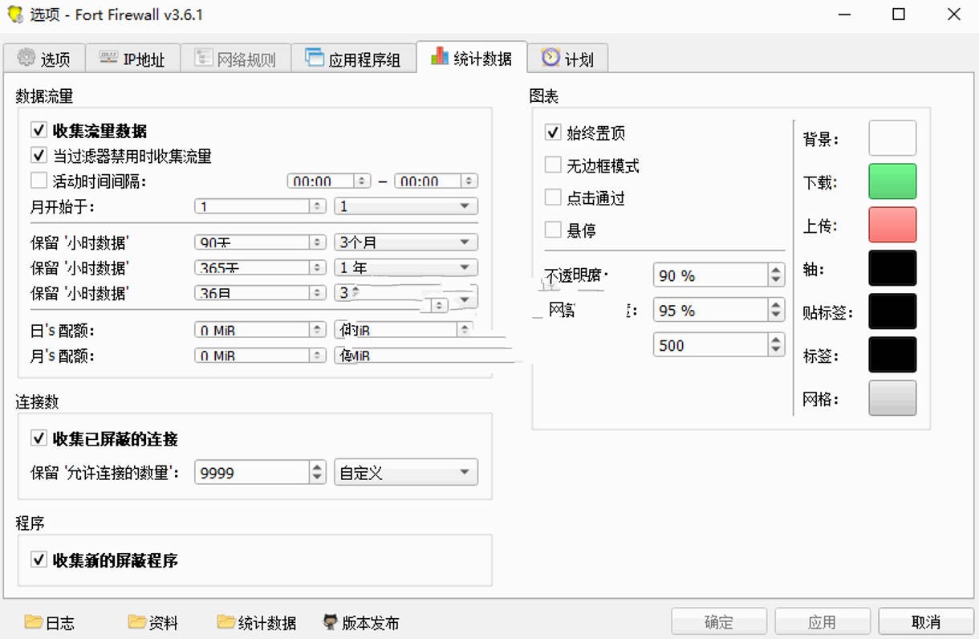Switch to the 计划 tab
This screenshot has width=979, height=639.
[568, 58]
